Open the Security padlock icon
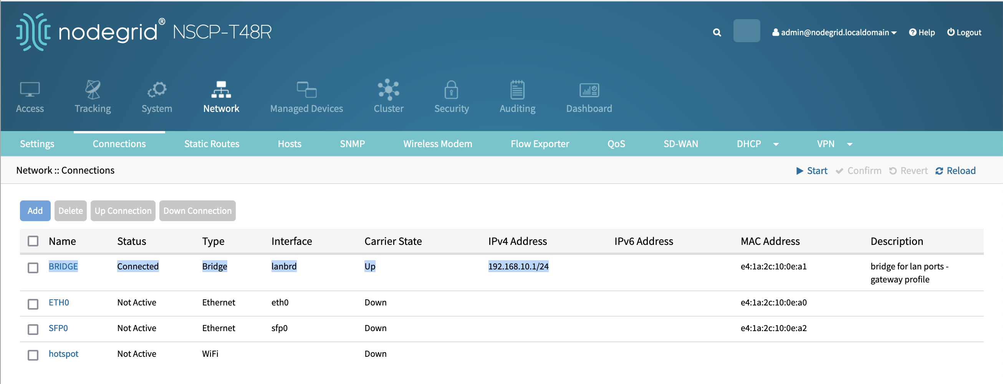The image size is (1003, 384). tap(451, 90)
